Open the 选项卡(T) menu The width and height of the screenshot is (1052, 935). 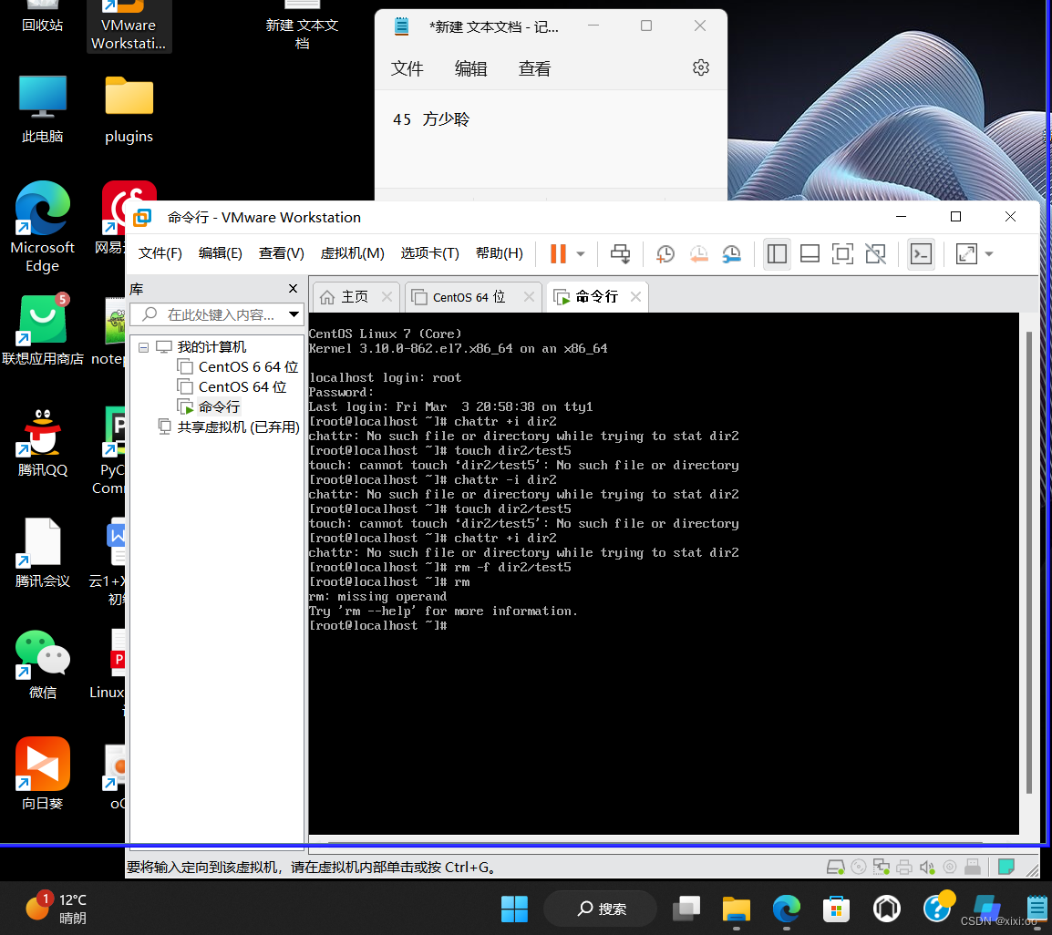pos(430,253)
